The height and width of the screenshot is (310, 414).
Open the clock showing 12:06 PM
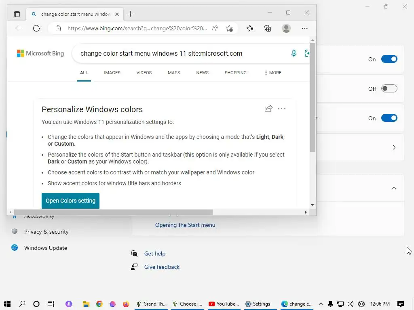point(380,304)
